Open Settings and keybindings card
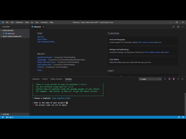 pyautogui.click(x=143, y=51)
